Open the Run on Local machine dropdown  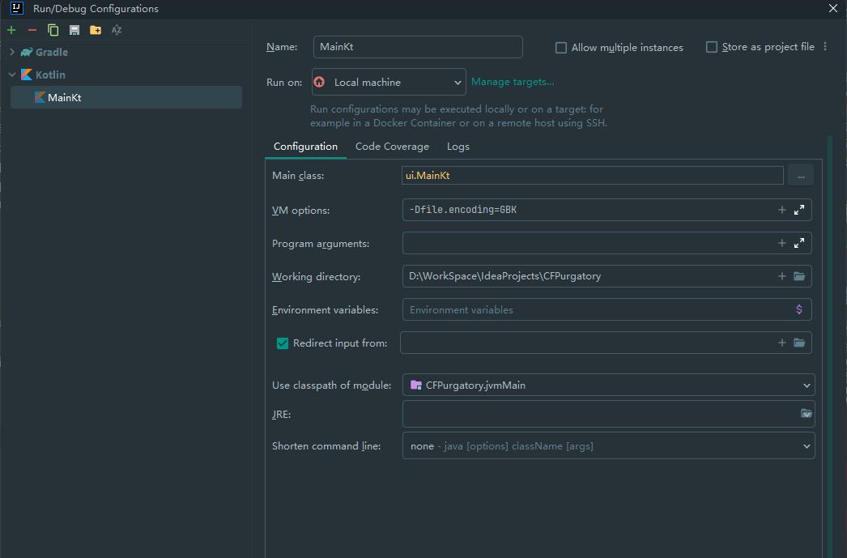click(x=389, y=82)
